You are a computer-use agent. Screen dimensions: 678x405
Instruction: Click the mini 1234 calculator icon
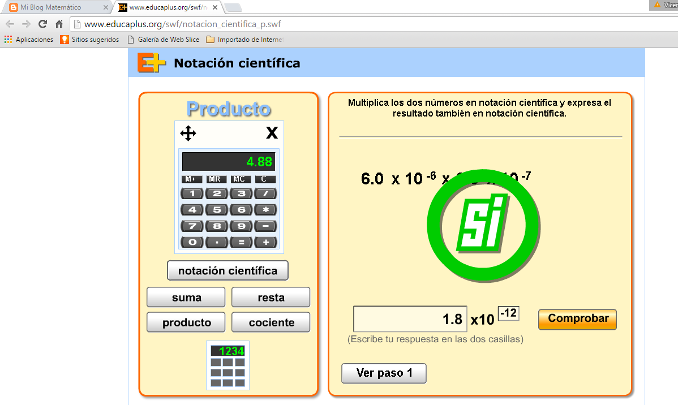tap(229, 365)
